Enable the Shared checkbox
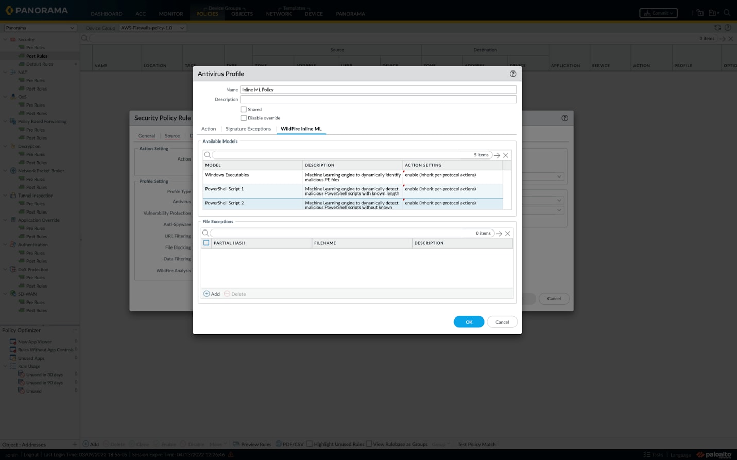The image size is (737, 460). tap(244, 109)
